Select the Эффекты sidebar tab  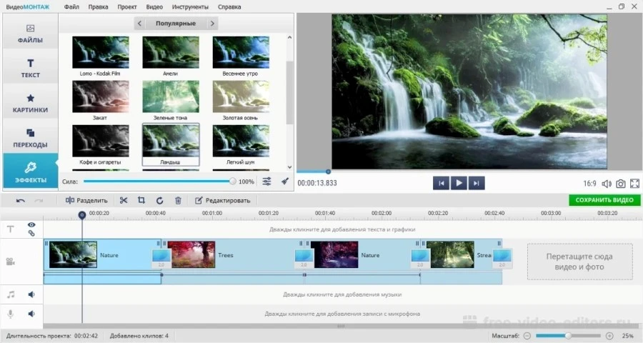click(30, 171)
